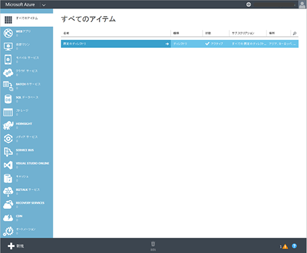The width and height of the screenshot is (307, 253).
Task: Open the CDN lightning cloud icon
Action: click(x=8, y=218)
